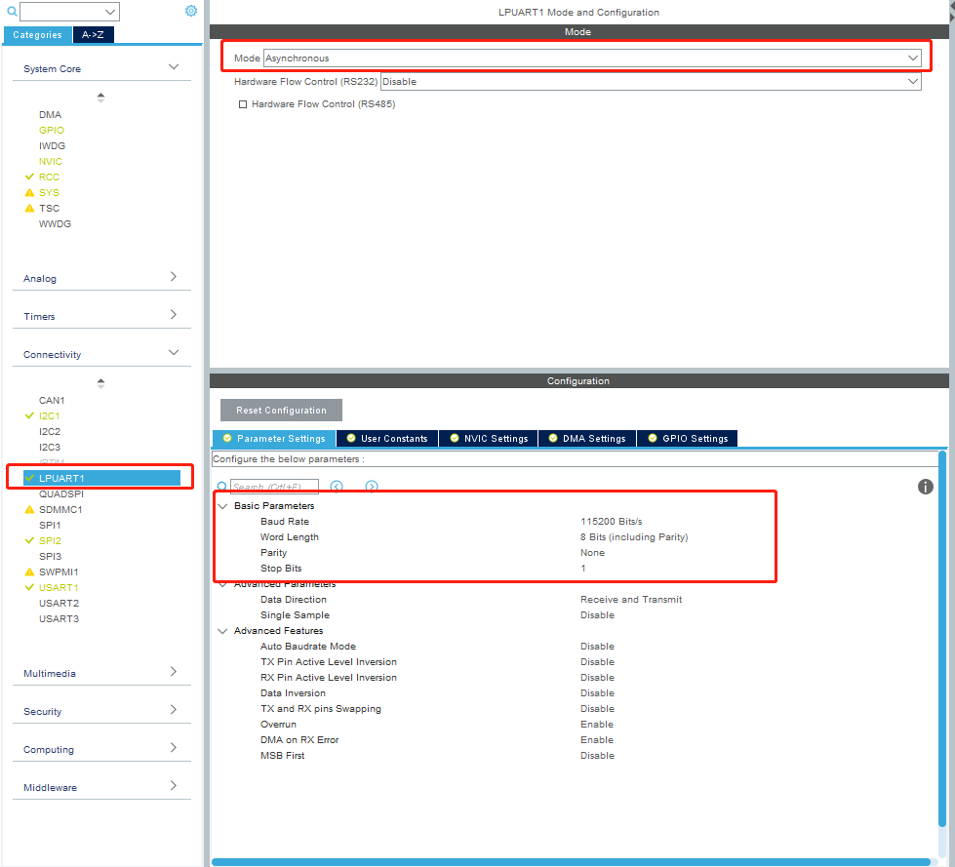This screenshot has width=955, height=867.
Task: Select SPI2 peripheral
Action: click(x=50, y=540)
